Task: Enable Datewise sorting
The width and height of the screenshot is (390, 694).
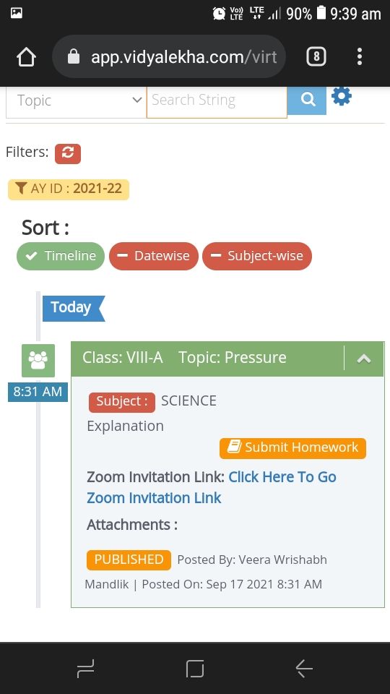Action: point(153,256)
